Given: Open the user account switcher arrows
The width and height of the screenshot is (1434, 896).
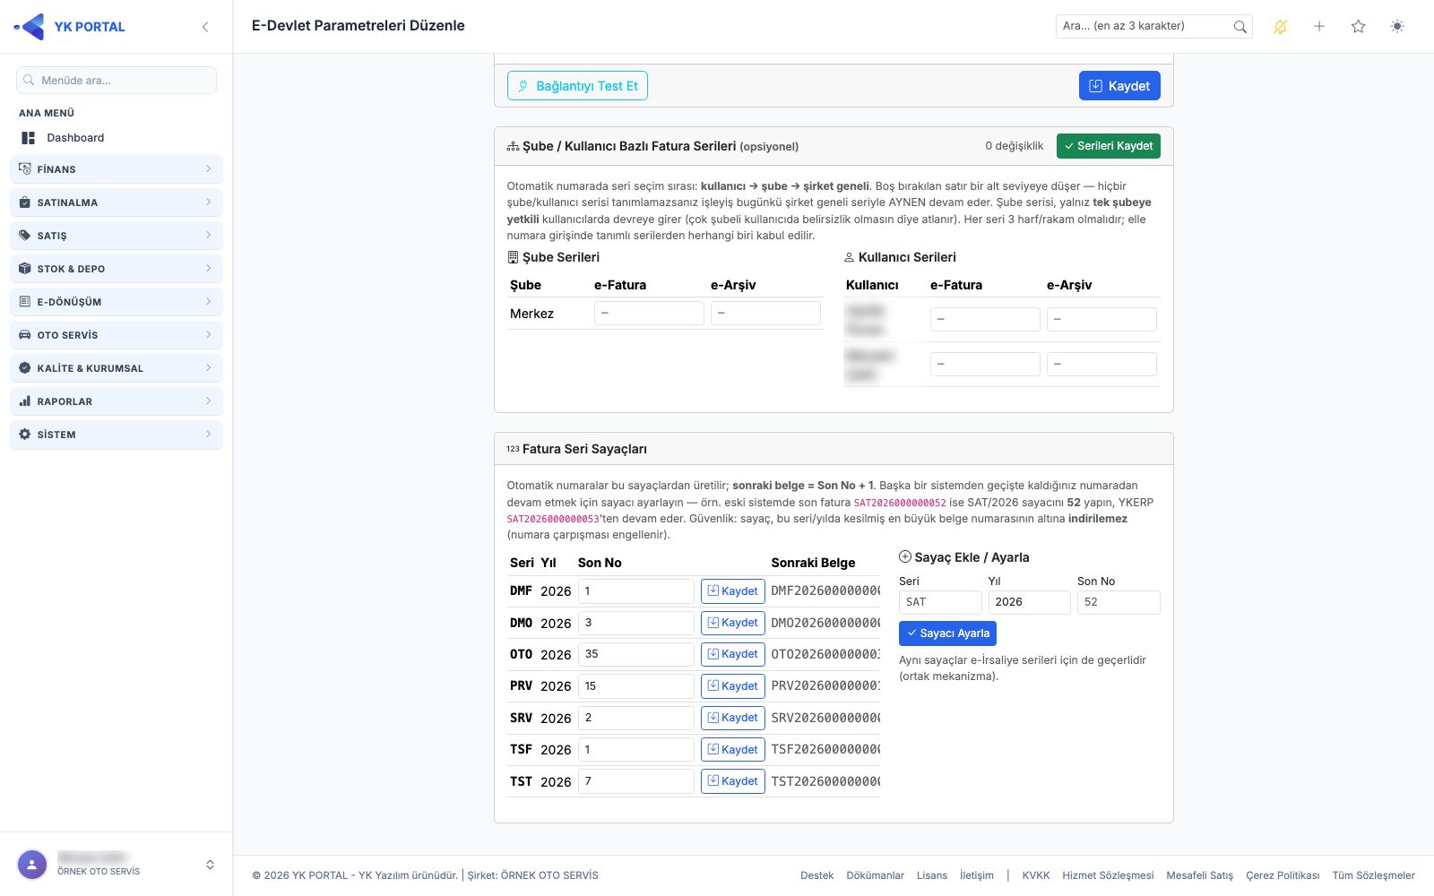Looking at the screenshot, I should click(x=210, y=865).
